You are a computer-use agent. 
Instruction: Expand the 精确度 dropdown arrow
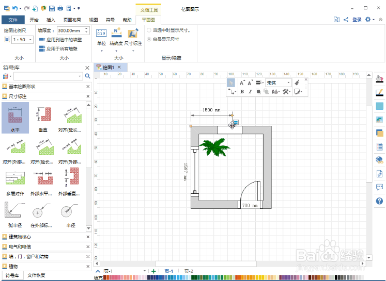click(116, 51)
